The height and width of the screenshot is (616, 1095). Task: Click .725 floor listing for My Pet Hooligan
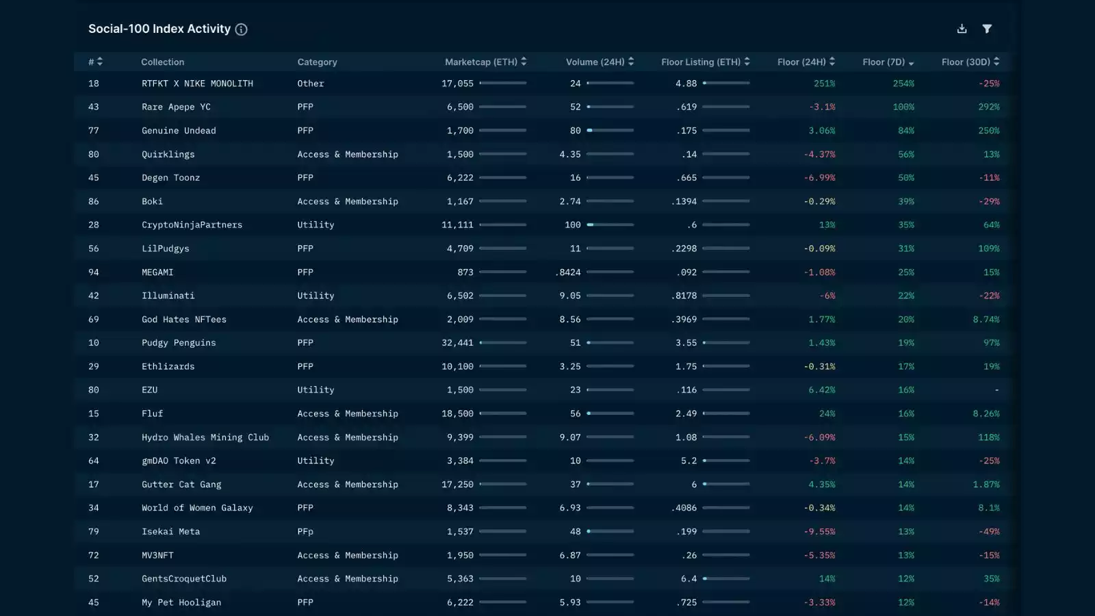(x=686, y=603)
